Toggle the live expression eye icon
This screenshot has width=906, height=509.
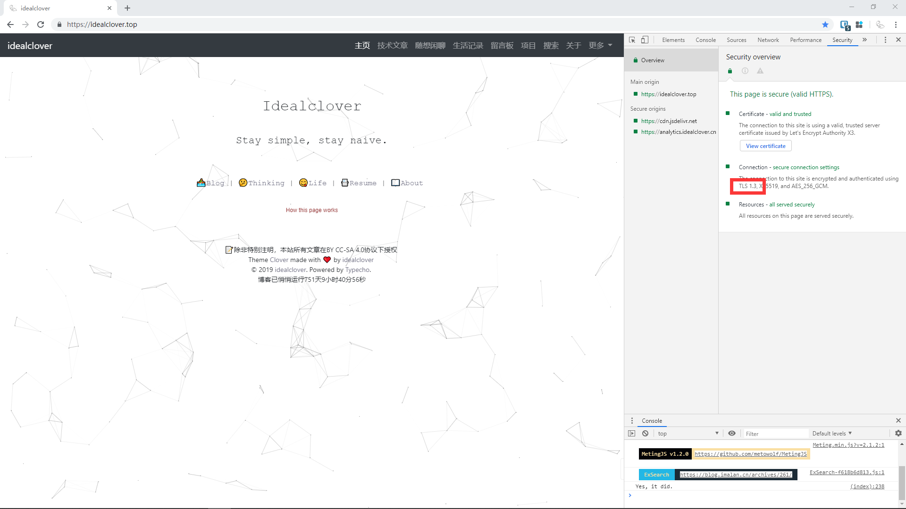click(x=732, y=434)
